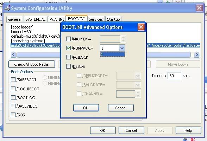Select the [boot loader] line
The image size is (207, 141).
22,27
